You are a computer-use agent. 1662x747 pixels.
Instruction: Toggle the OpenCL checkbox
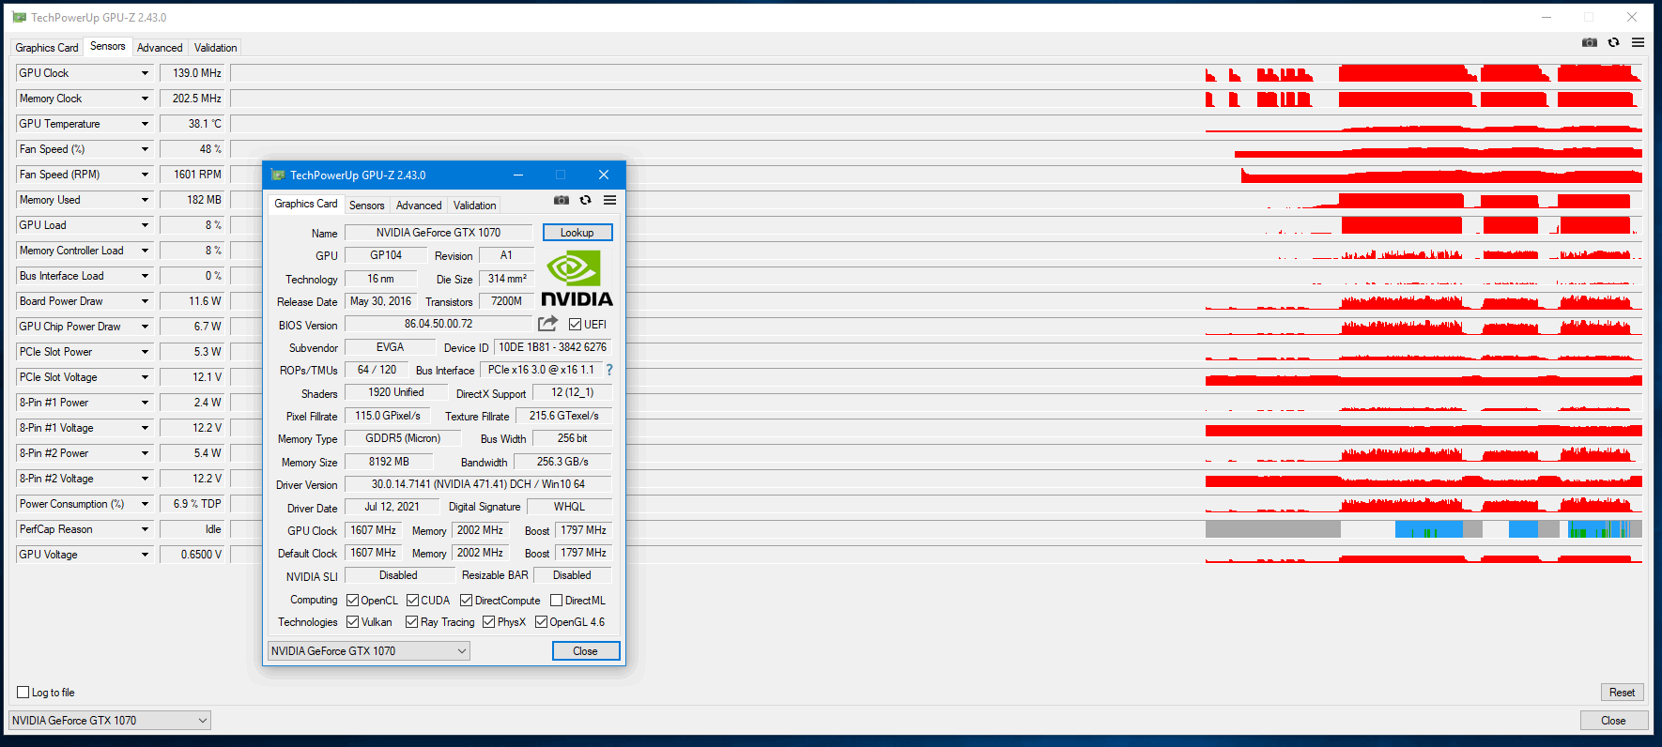[352, 601]
